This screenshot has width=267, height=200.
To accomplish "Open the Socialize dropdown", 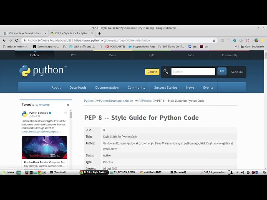I will coord(237,72).
